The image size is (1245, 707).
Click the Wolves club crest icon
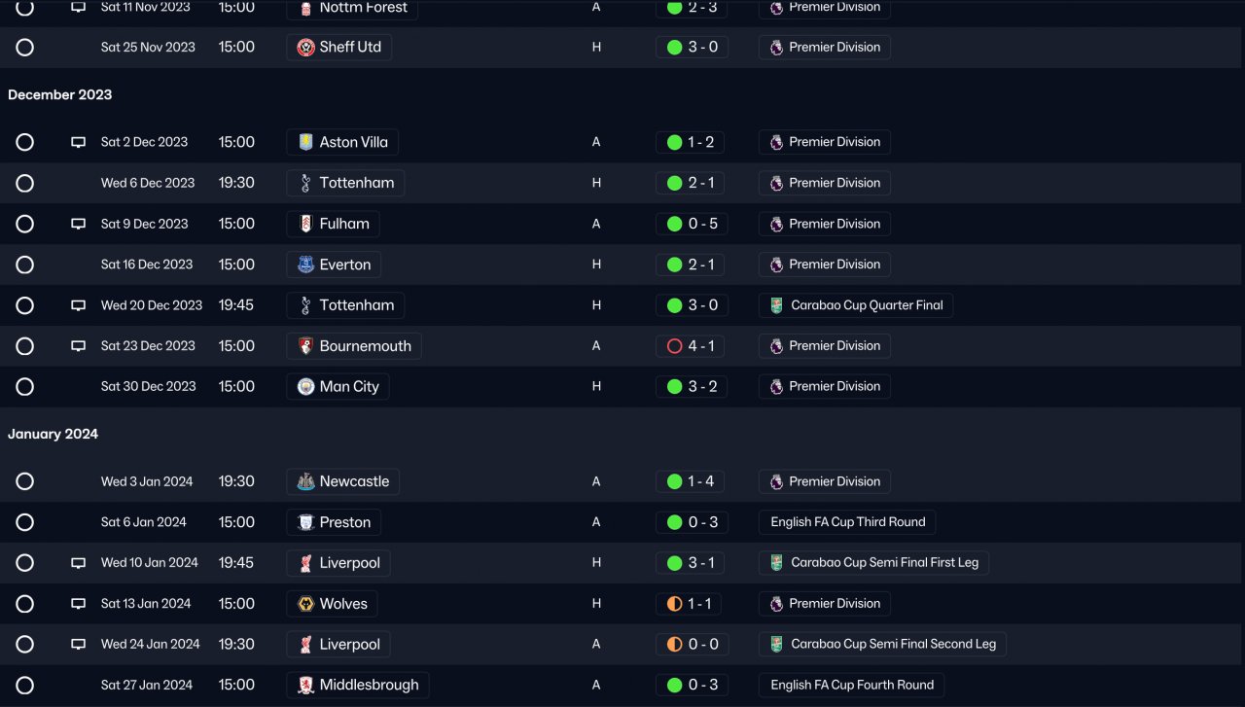(306, 604)
